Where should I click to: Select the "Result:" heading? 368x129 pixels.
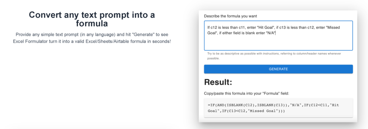coord(218,82)
